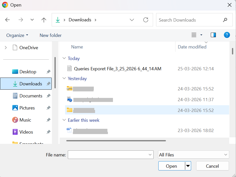Screen dimensions: 236x177
Task: Sort by Date modified column header
Action: [x=192, y=47]
